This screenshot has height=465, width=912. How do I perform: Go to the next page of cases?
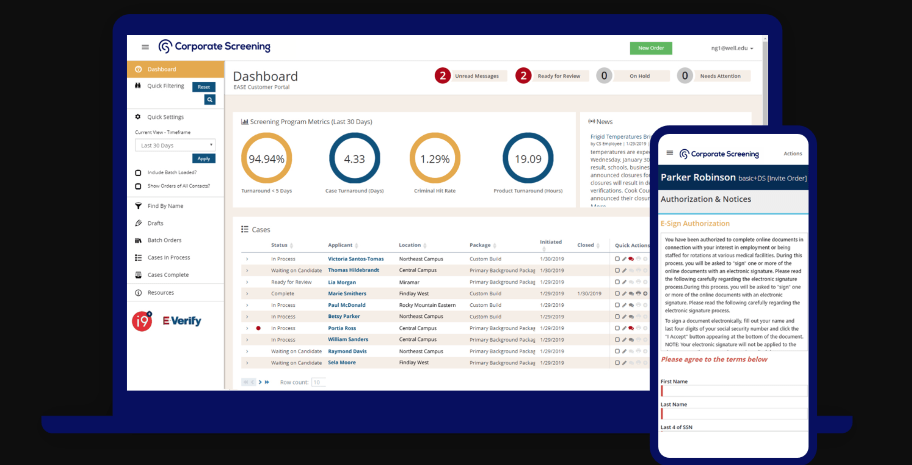260,382
